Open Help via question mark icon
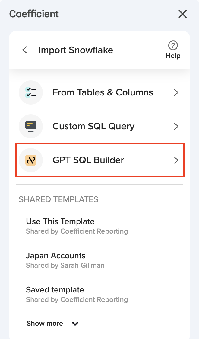 173,46
